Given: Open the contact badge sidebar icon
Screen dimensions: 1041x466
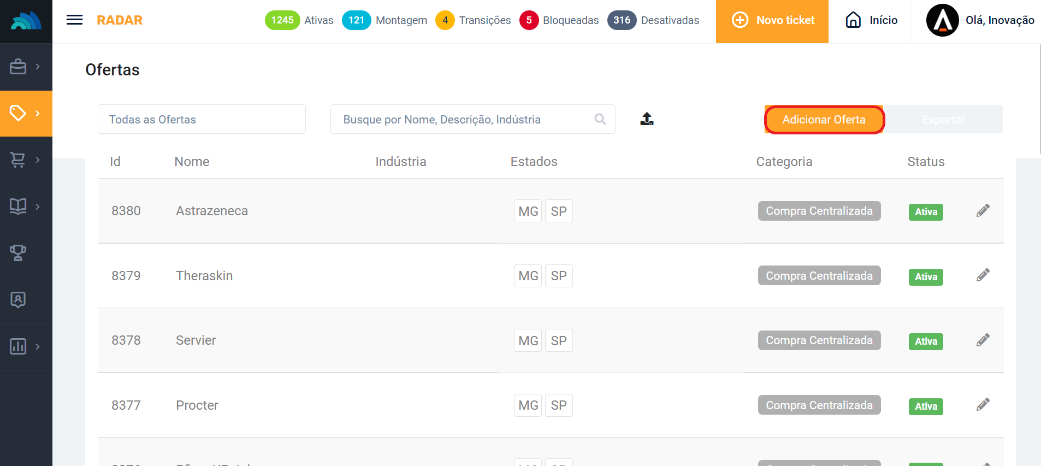Looking at the screenshot, I should click(x=18, y=300).
